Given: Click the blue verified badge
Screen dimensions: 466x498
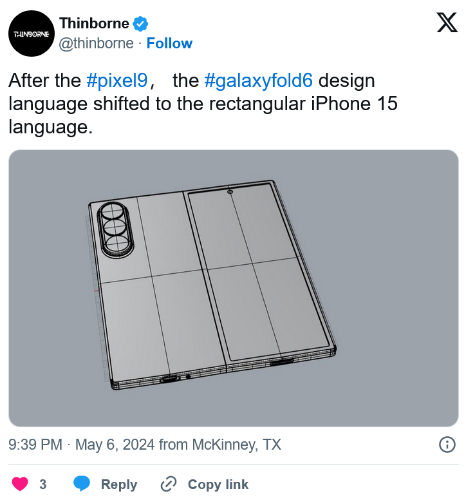Looking at the screenshot, I should 140,24.
